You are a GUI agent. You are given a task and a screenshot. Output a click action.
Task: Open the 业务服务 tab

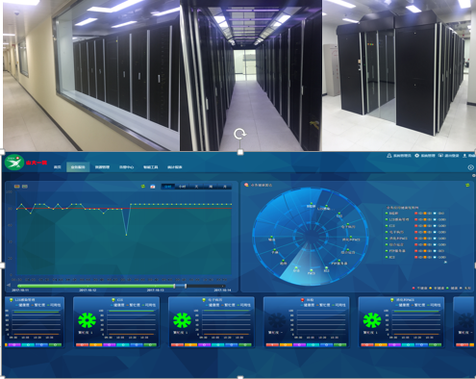(x=78, y=167)
